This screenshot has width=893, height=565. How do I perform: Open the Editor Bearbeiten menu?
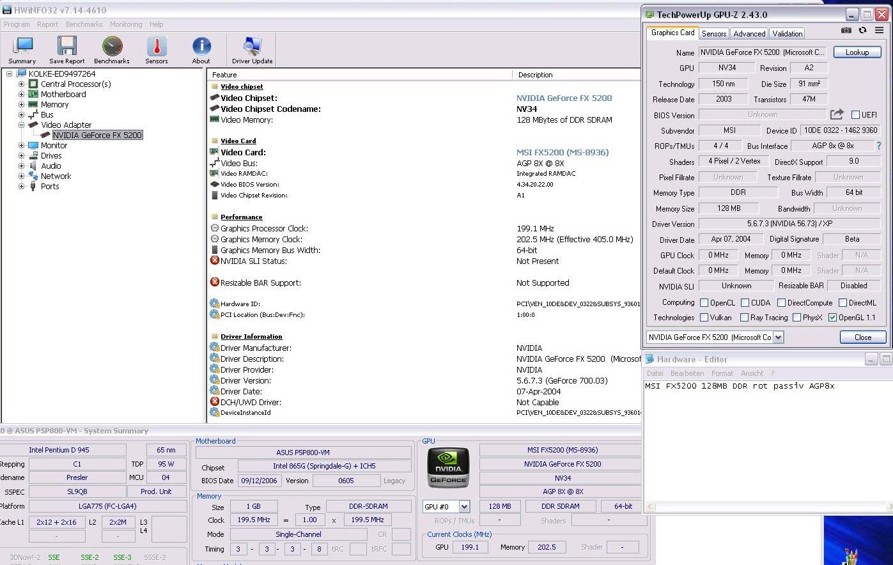687,373
